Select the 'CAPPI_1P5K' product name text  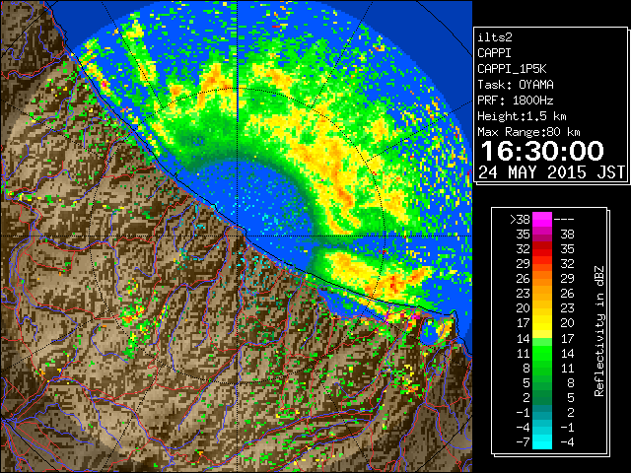(x=512, y=69)
